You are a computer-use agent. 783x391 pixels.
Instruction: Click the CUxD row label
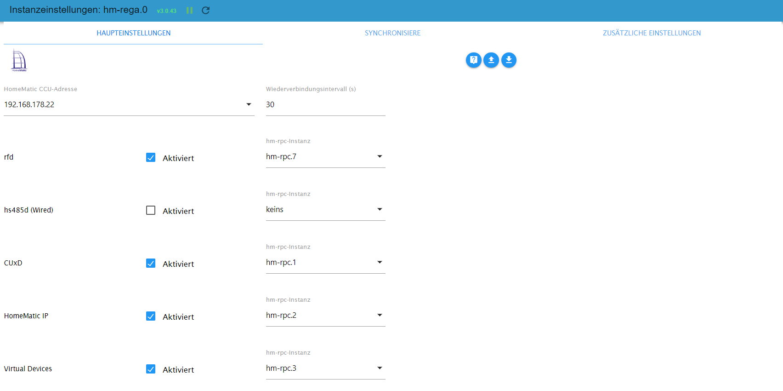coord(13,263)
